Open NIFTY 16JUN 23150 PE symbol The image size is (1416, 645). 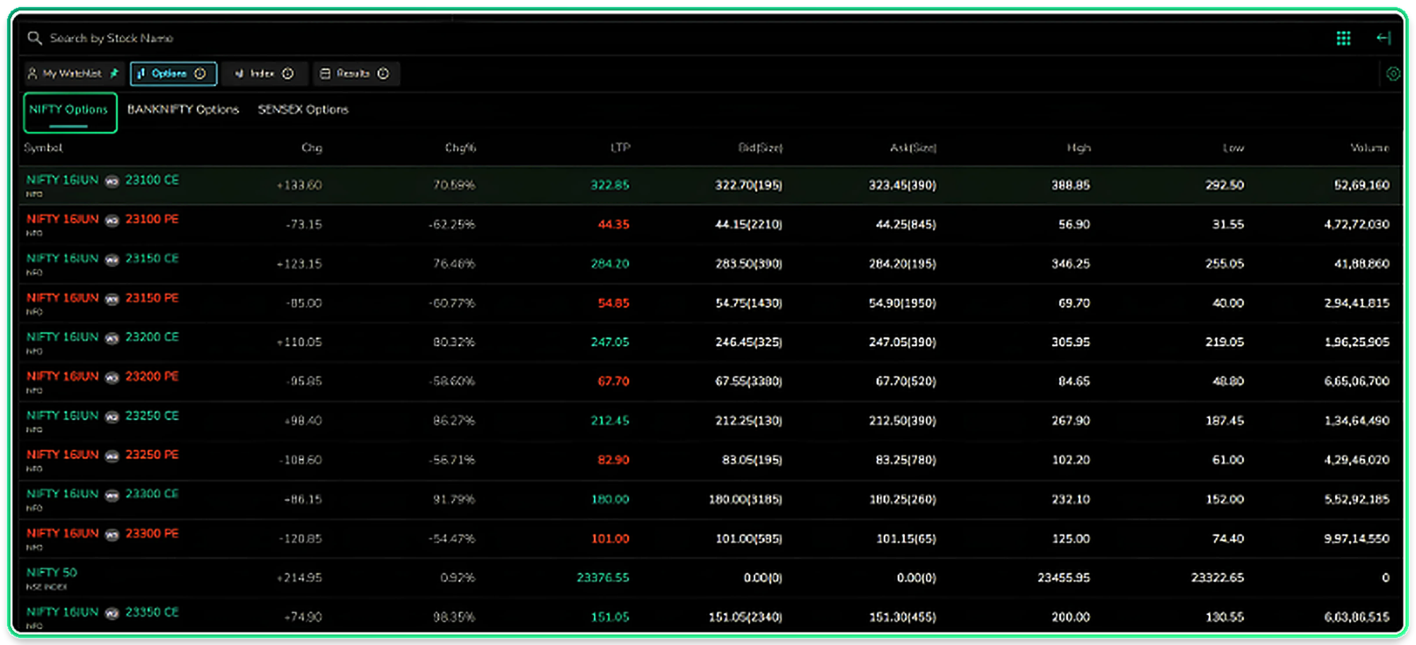[103, 298]
